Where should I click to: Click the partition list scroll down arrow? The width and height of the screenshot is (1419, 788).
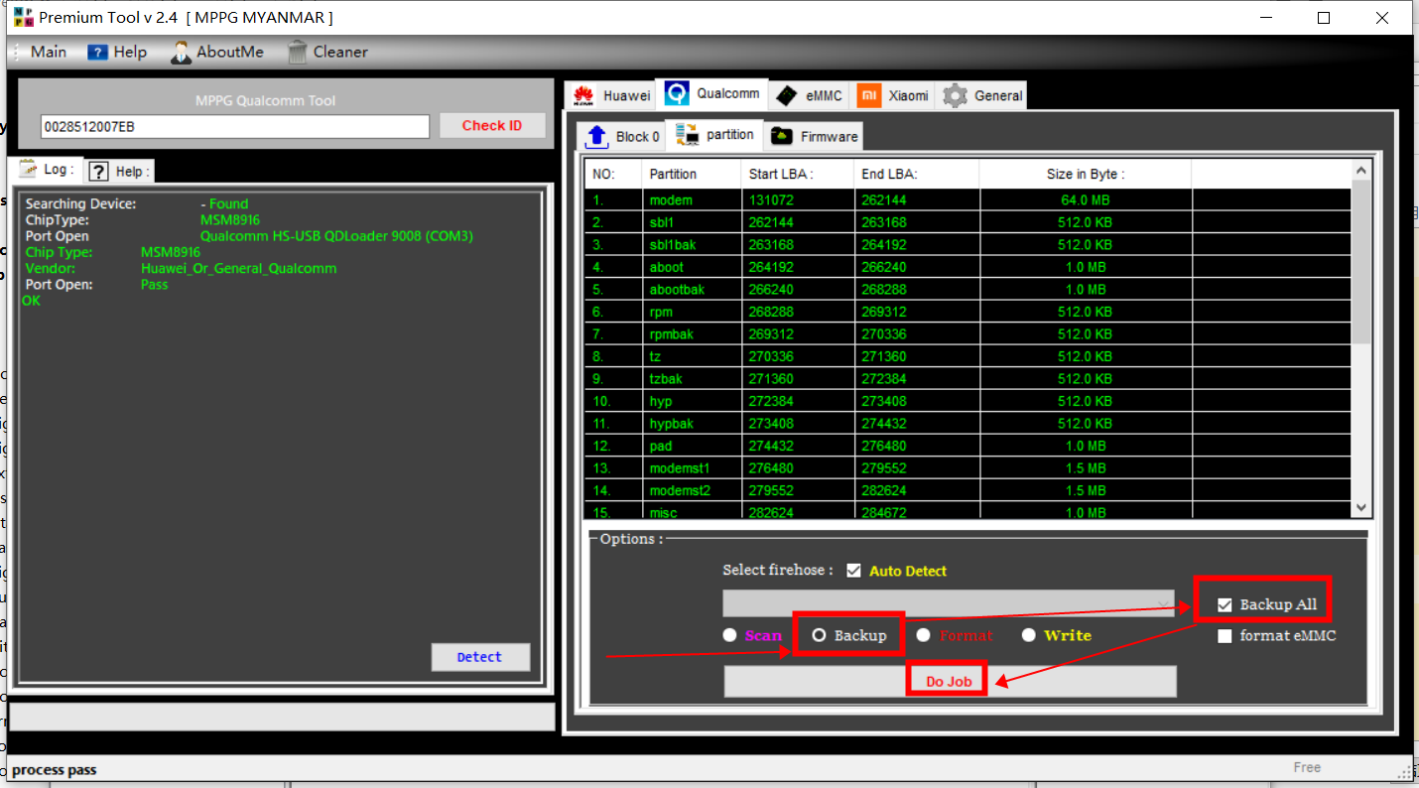coord(1361,507)
